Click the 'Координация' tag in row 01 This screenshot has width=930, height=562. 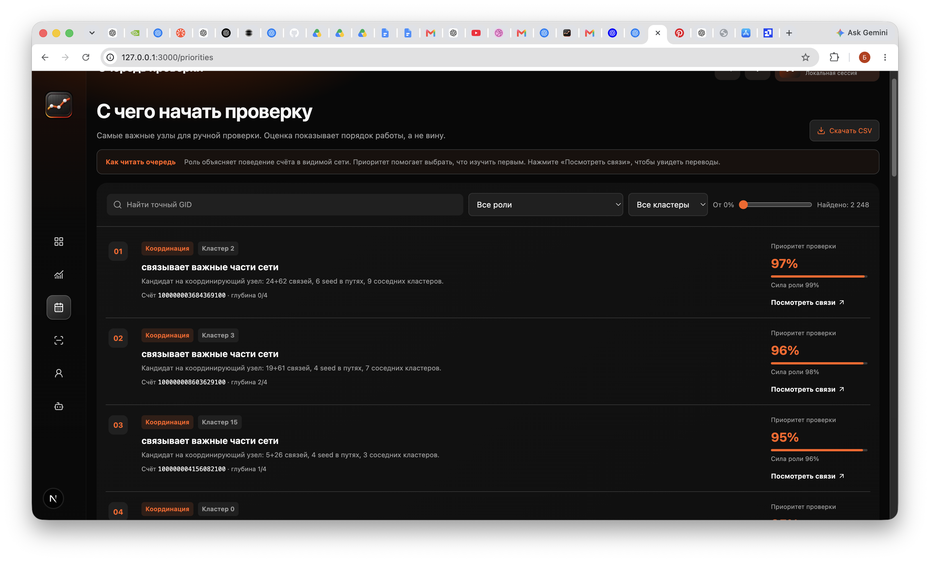(167, 249)
